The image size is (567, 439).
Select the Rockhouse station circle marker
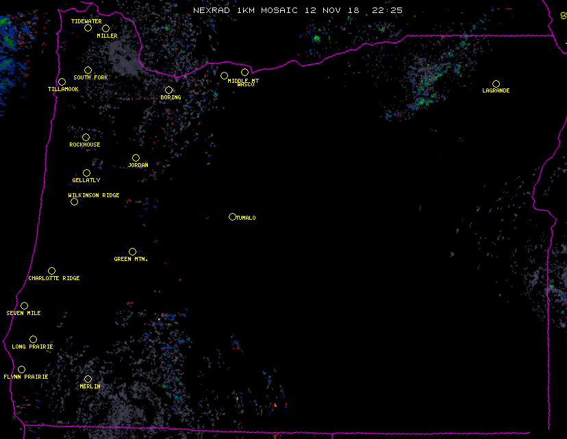[x=86, y=138]
